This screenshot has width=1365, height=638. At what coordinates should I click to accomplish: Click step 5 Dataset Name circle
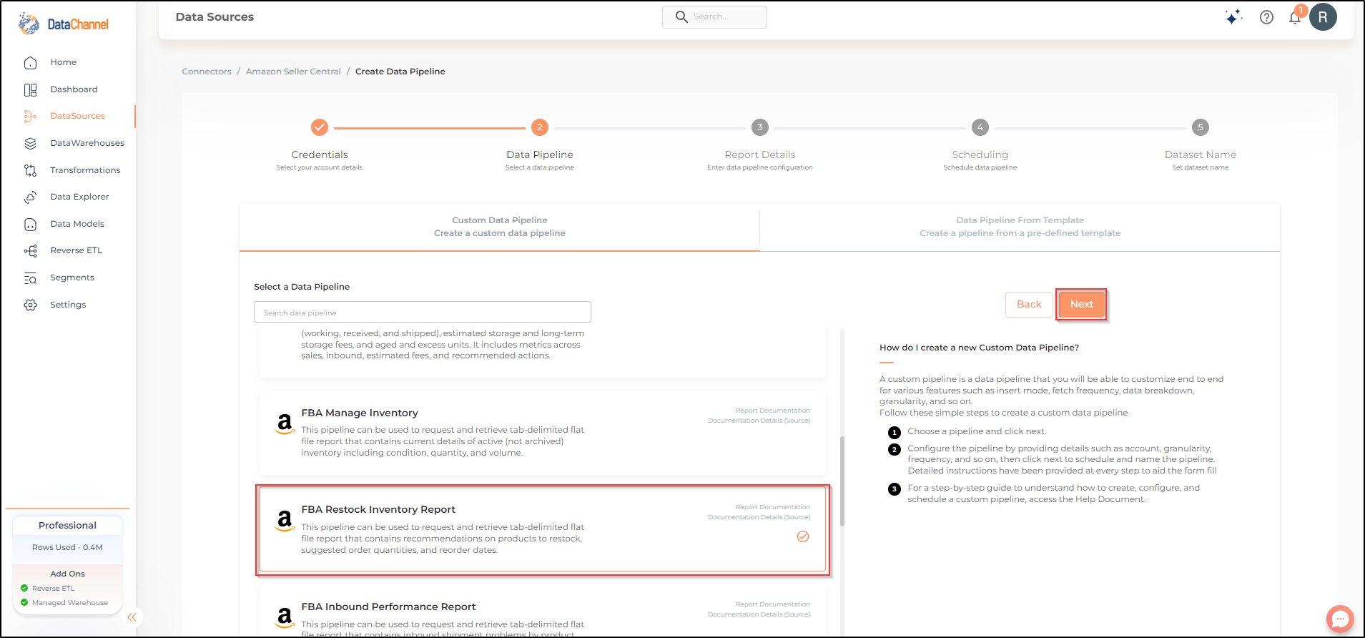pyautogui.click(x=1201, y=127)
